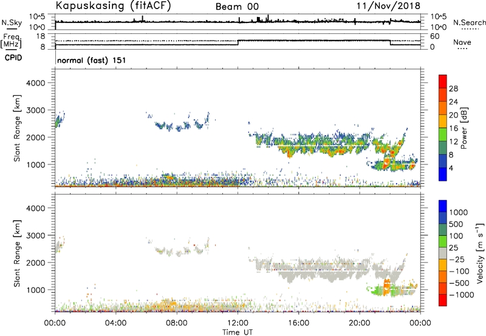The width and height of the screenshot is (486, 336).
Task: Click the 'Slant Range [km]' label of velocity panel
Action: pos(17,253)
